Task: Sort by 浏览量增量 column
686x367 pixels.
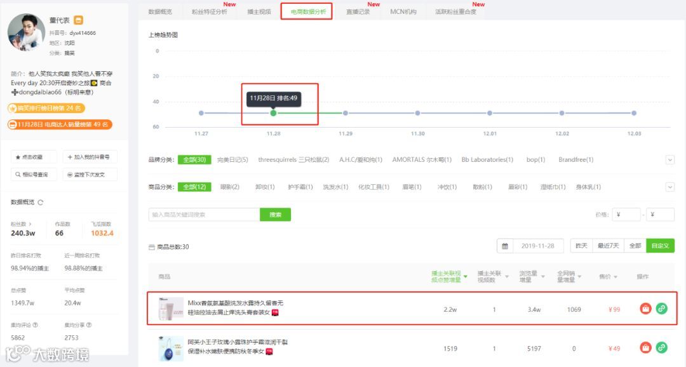Action: pyautogui.click(x=532, y=276)
